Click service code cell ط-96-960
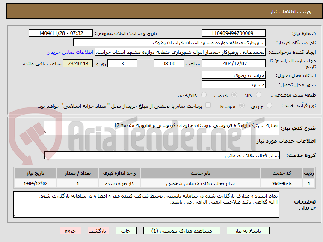This screenshot has width=323, height=242. (282, 183)
